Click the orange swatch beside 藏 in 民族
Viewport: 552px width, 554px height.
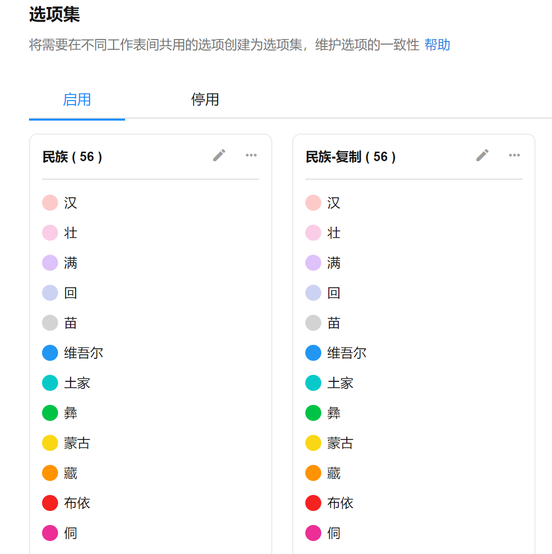tap(50, 473)
